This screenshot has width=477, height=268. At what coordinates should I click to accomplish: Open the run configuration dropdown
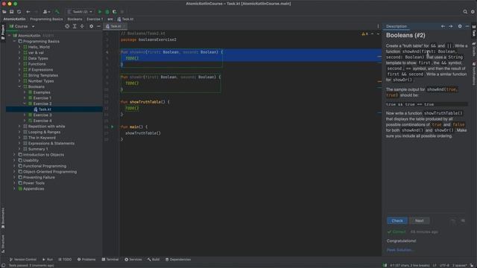[80, 12]
